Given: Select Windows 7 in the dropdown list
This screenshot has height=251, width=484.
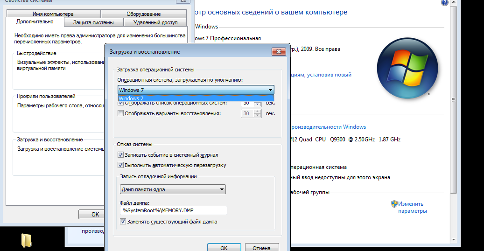Looking at the screenshot, I should (x=196, y=98).
